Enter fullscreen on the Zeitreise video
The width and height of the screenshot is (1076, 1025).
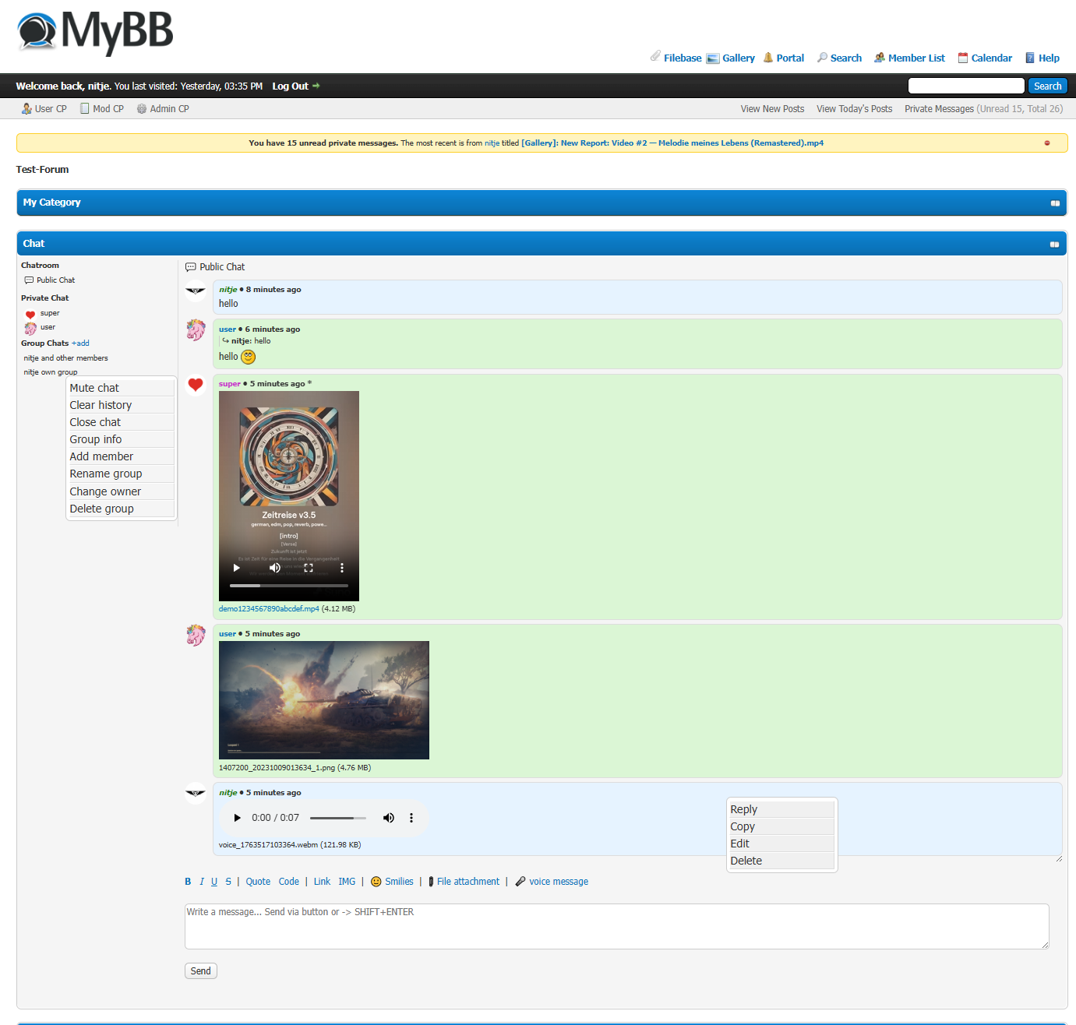coord(309,568)
